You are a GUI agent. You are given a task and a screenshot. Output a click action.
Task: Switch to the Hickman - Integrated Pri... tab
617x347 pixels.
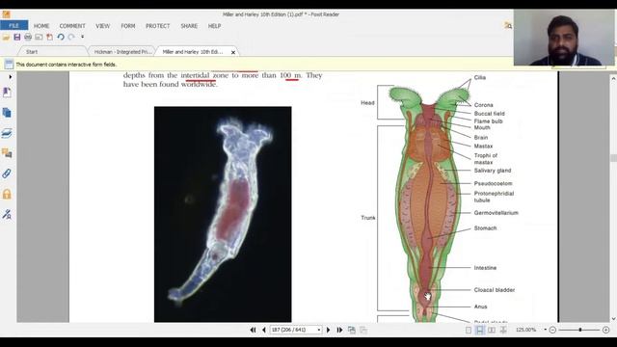click(x=122, y=52)
